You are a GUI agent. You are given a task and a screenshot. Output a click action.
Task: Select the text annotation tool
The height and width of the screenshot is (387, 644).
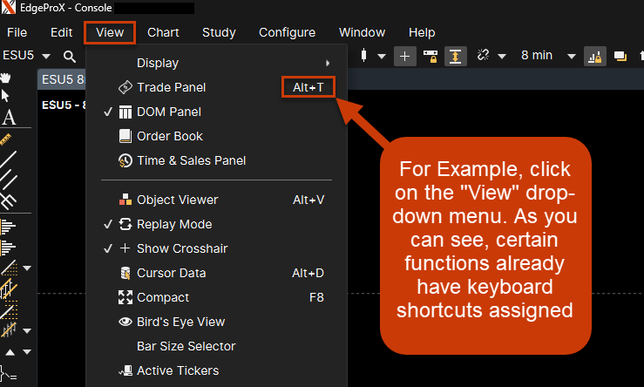point(9,118)
